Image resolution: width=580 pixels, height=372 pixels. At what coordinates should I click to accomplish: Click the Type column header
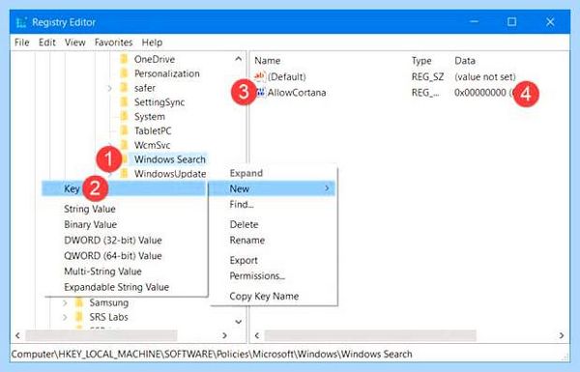tap(421, 61)
